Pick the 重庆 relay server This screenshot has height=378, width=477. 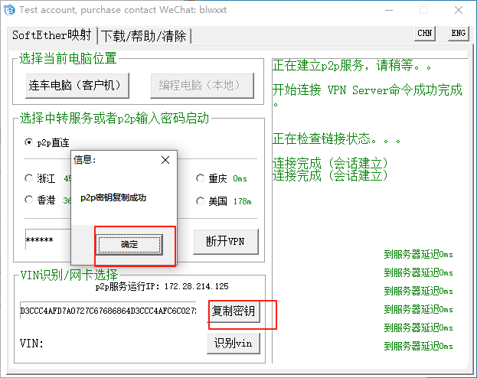(x=201, y=178)
